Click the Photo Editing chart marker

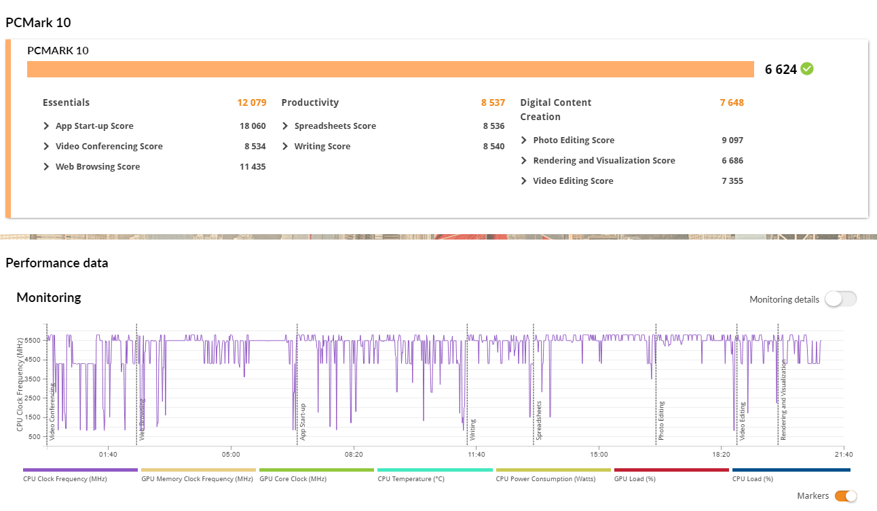(x=661, y=421)
